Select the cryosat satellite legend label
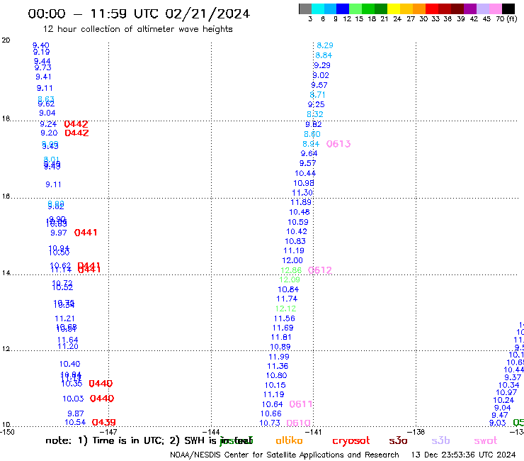Viewport: 524px width, 461px height. point(351,440)
